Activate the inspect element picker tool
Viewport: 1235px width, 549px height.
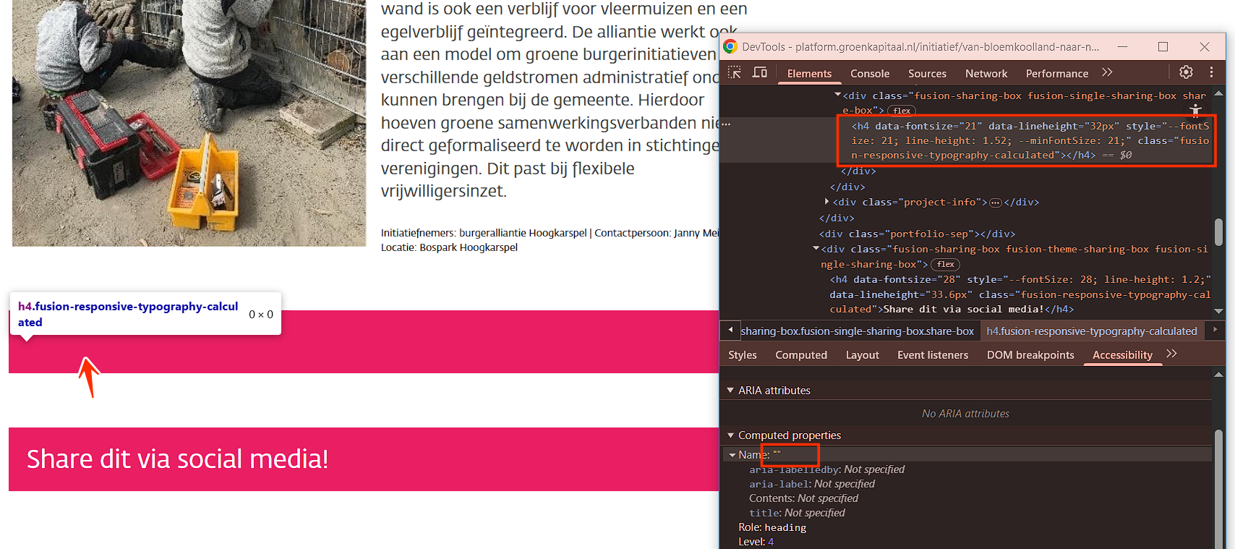[735, 72]
